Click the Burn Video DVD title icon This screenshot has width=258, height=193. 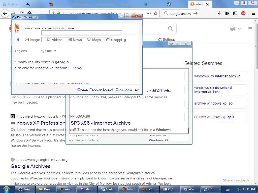tap(14, 17)
